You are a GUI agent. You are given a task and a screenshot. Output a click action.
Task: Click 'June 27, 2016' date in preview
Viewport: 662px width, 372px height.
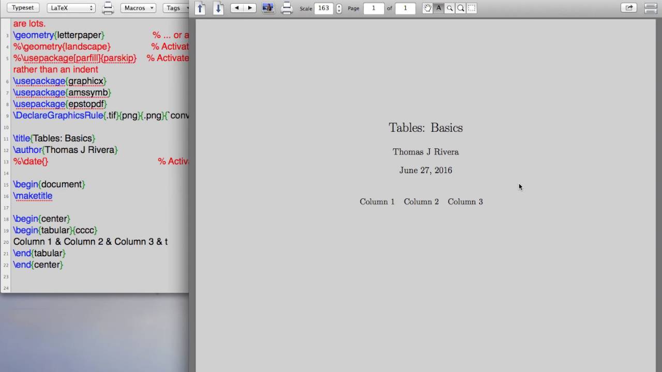click(426, 171)
